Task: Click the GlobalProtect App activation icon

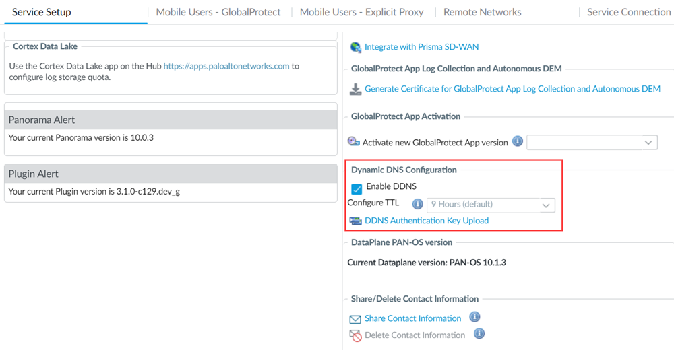Action: 354,142
